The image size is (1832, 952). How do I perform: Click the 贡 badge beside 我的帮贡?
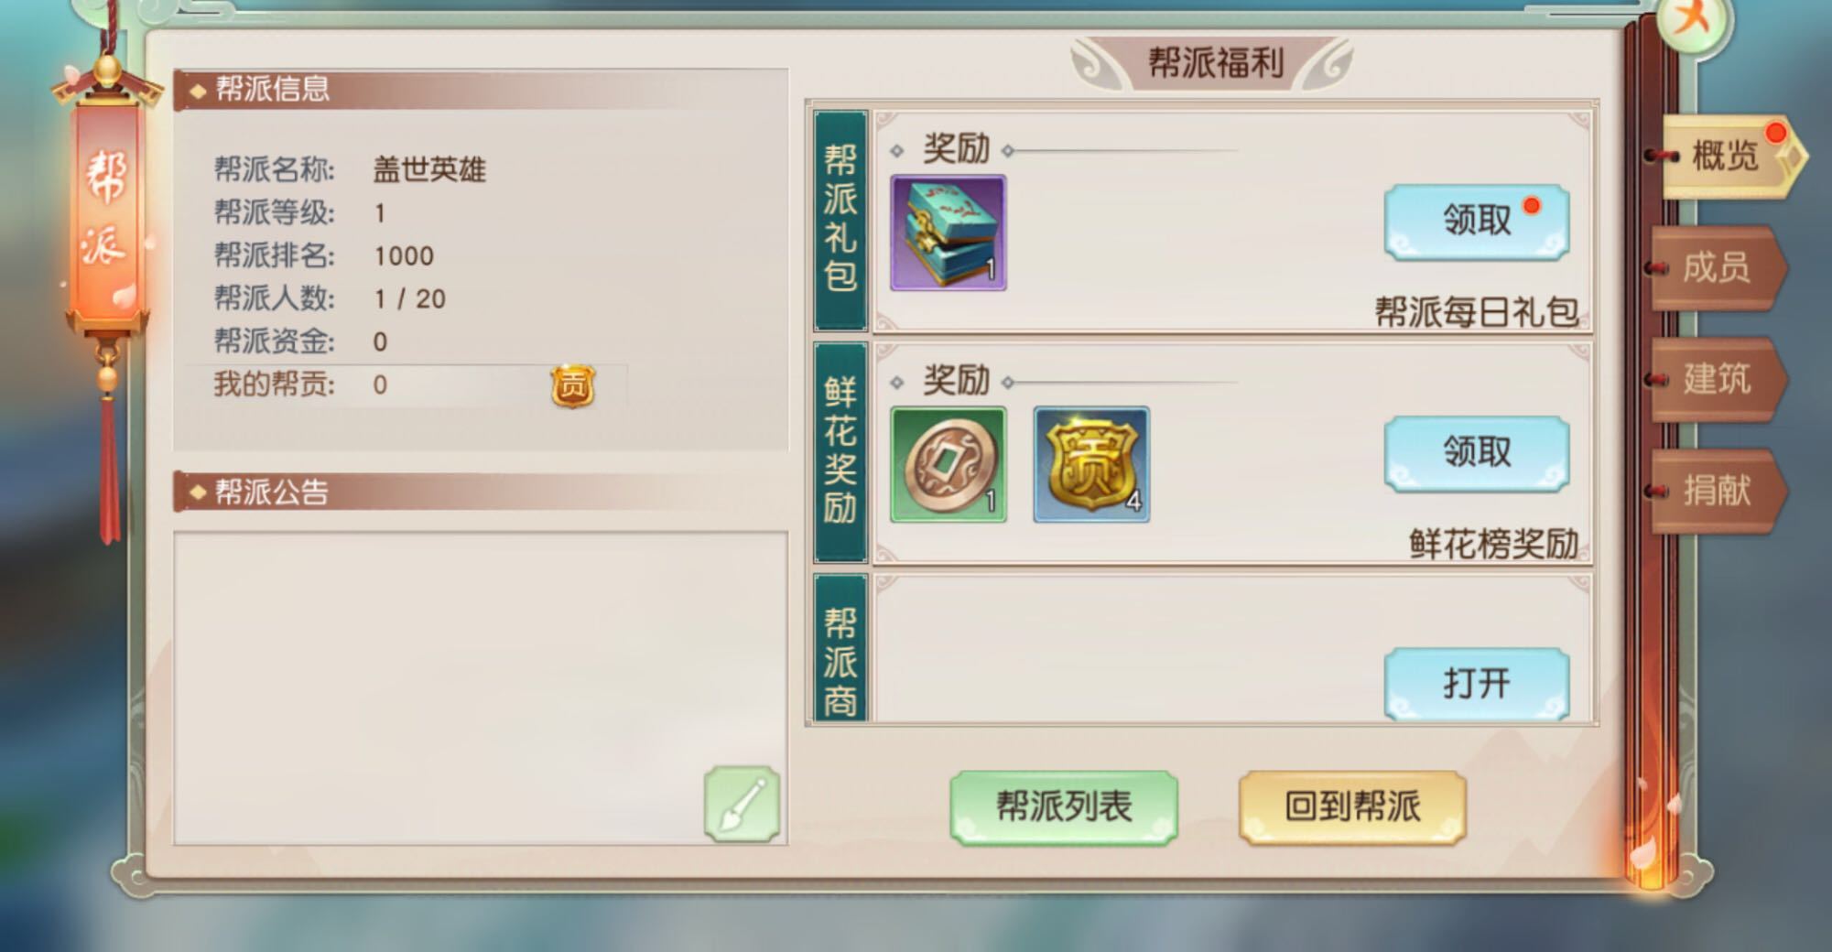[x=573, y=385]
